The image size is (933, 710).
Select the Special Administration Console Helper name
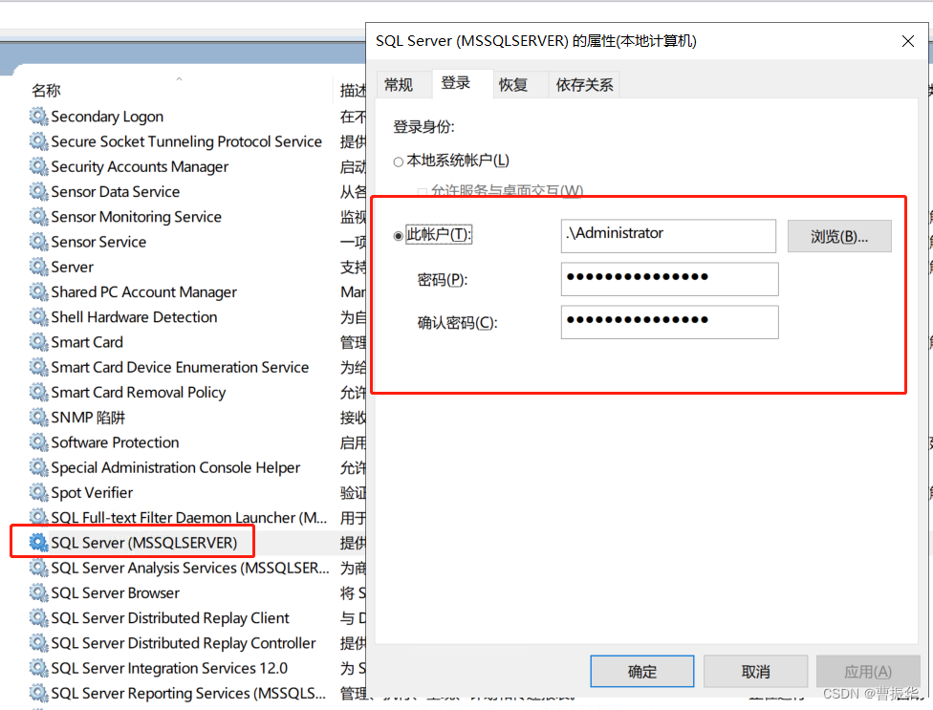pyautogui.click(x=176, y=468)
